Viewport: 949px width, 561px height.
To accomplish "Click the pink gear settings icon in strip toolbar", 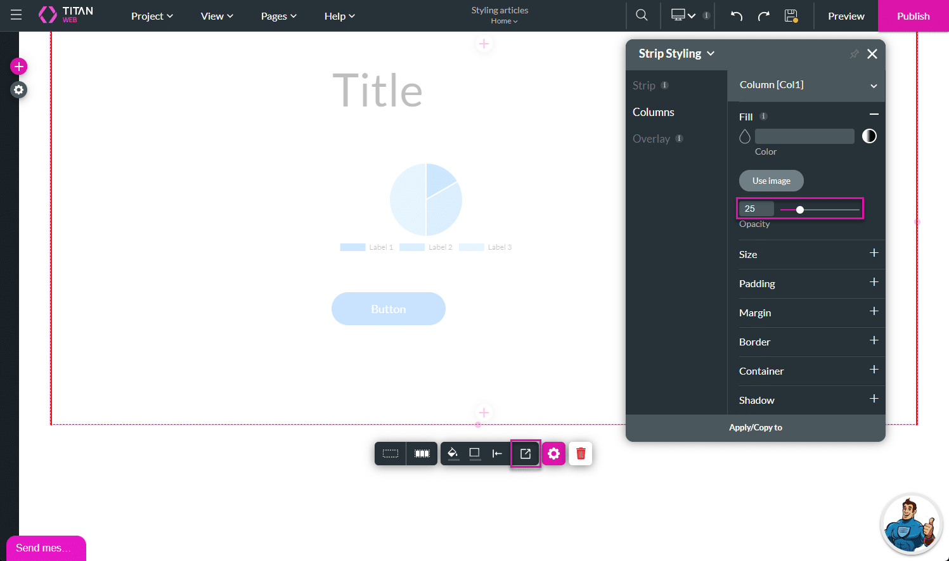I will pyautogui.click(x=553, y=453).
